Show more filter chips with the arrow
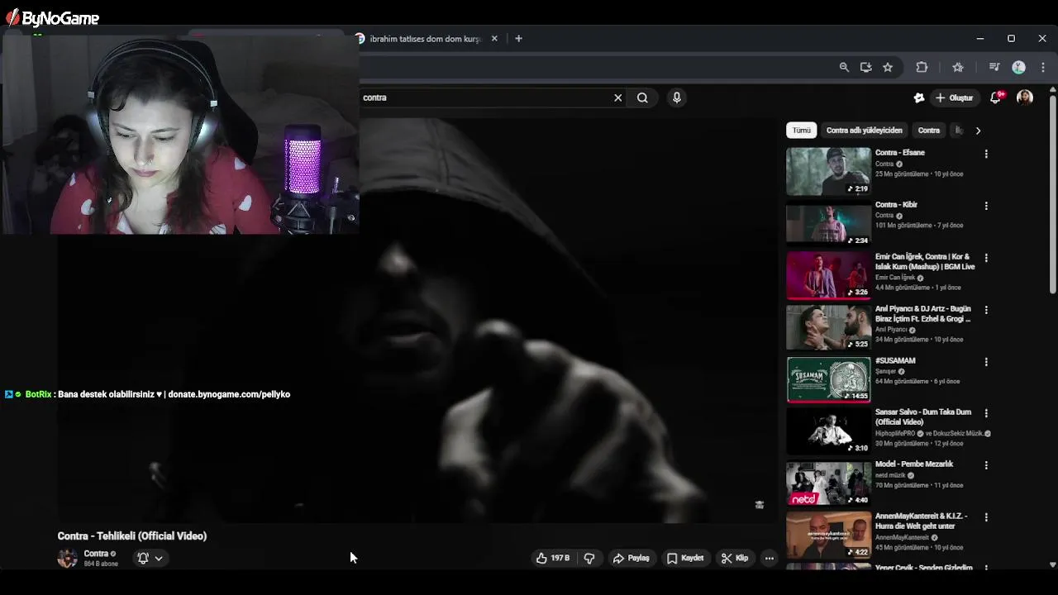This screenshot has width=1058, height=595. click(978, 130)
